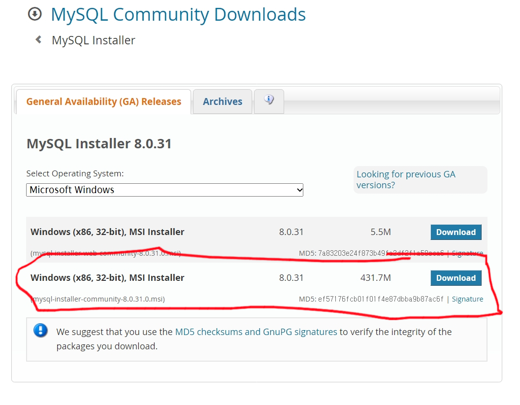Click the download circle icon beside page title
The image size is (520, 405).
[x=35, y=14]
